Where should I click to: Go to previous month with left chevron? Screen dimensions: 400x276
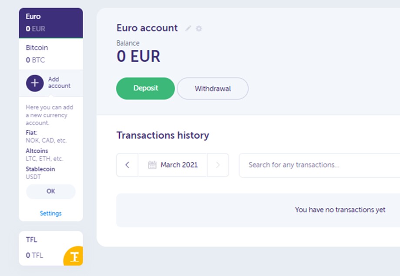click(x=127, y=165)
